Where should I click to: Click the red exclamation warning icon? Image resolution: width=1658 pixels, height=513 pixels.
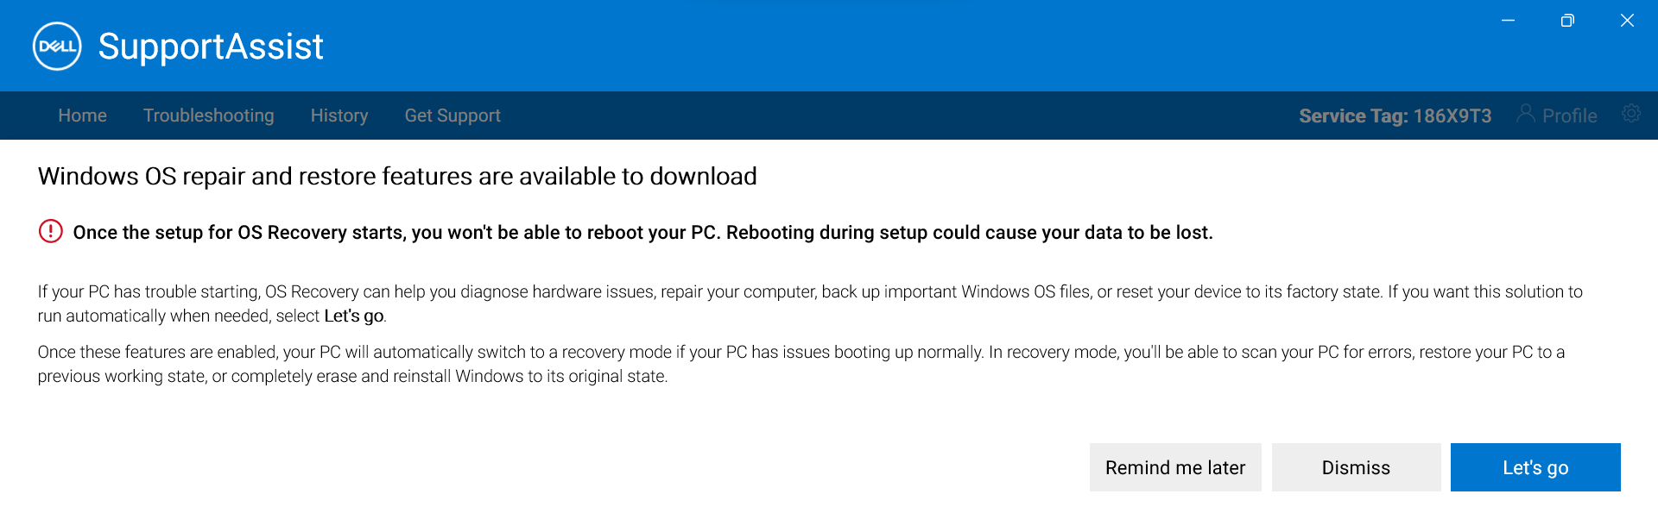(51, 231)
